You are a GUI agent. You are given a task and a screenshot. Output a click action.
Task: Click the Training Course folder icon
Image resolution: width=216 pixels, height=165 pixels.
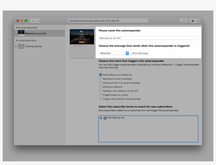(21, 46)
